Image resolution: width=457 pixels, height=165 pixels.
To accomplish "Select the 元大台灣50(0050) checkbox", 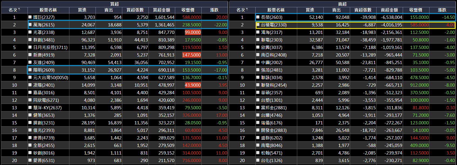I will (30, 77).
